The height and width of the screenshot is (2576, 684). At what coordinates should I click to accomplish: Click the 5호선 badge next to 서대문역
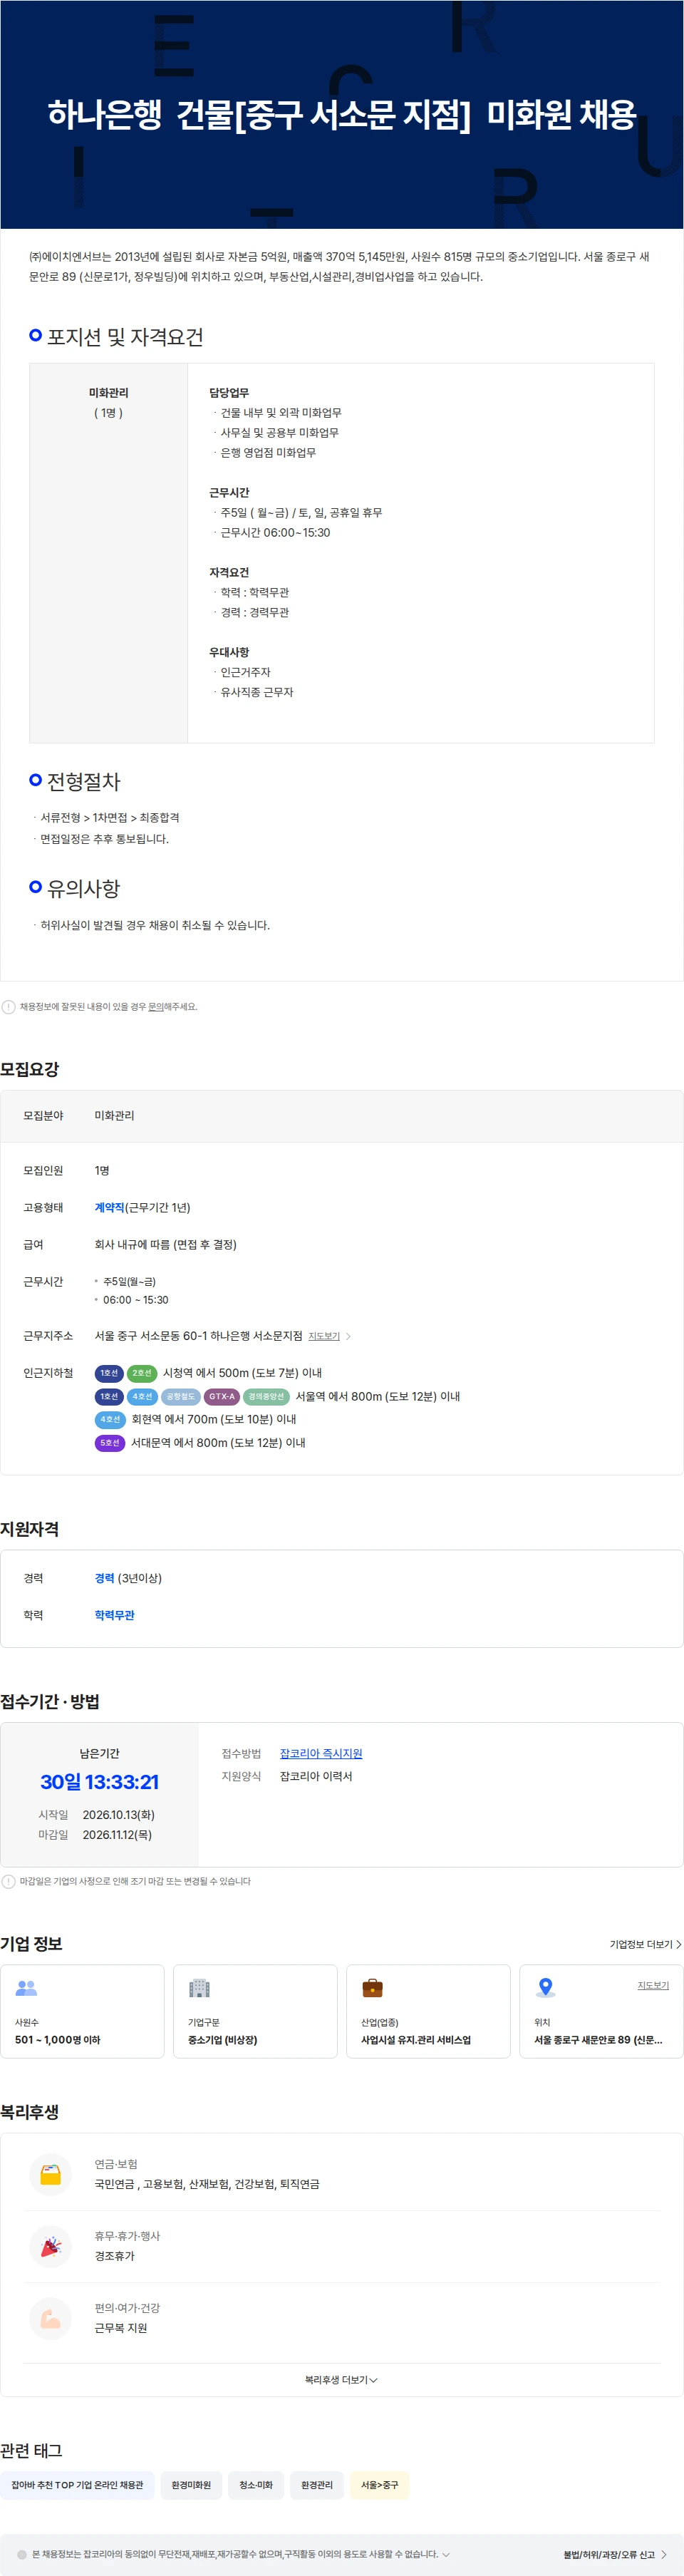pyautogui.click(x=110, y=1442)
